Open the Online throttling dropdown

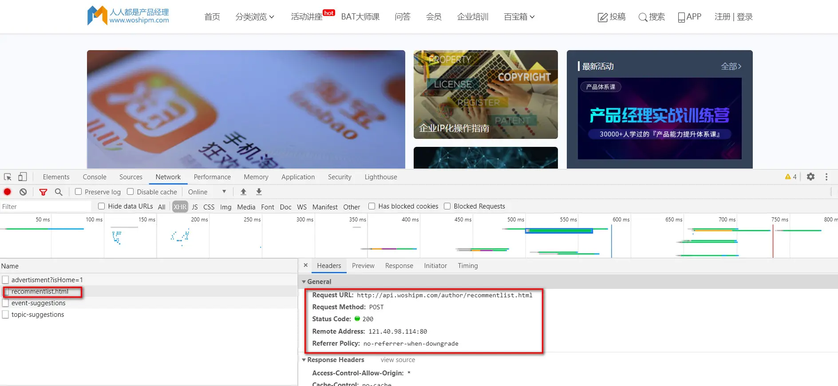tap(207, 192)
